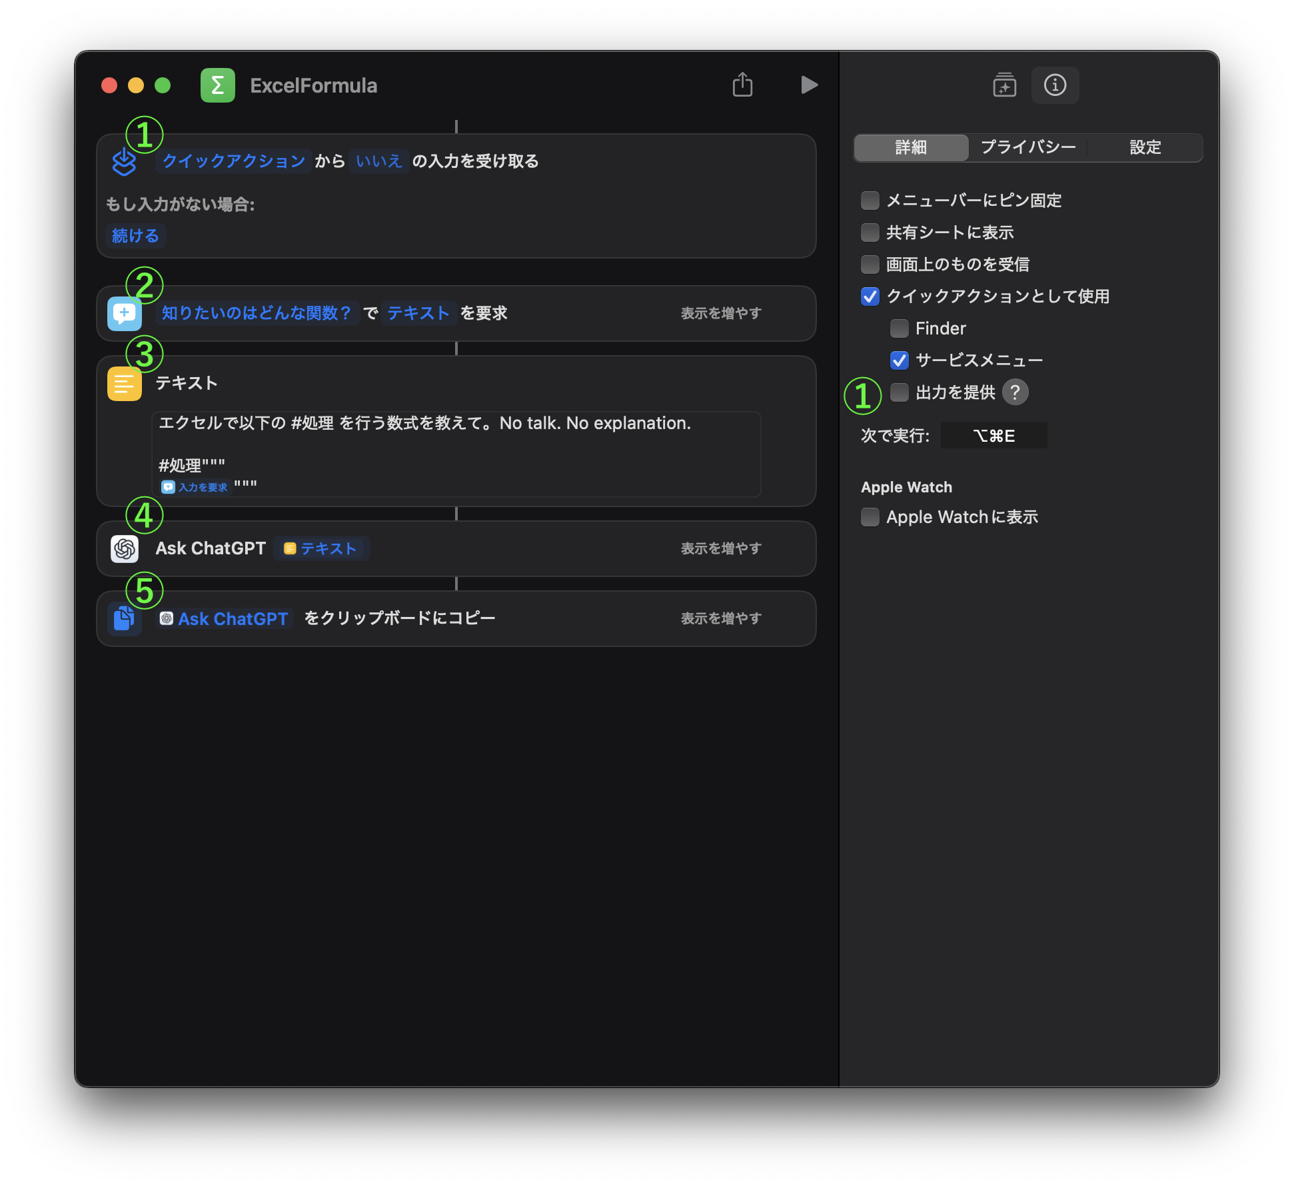
Task: Edit the prompt 知りたいのはどんな関数？
Action: click(257, 313)
